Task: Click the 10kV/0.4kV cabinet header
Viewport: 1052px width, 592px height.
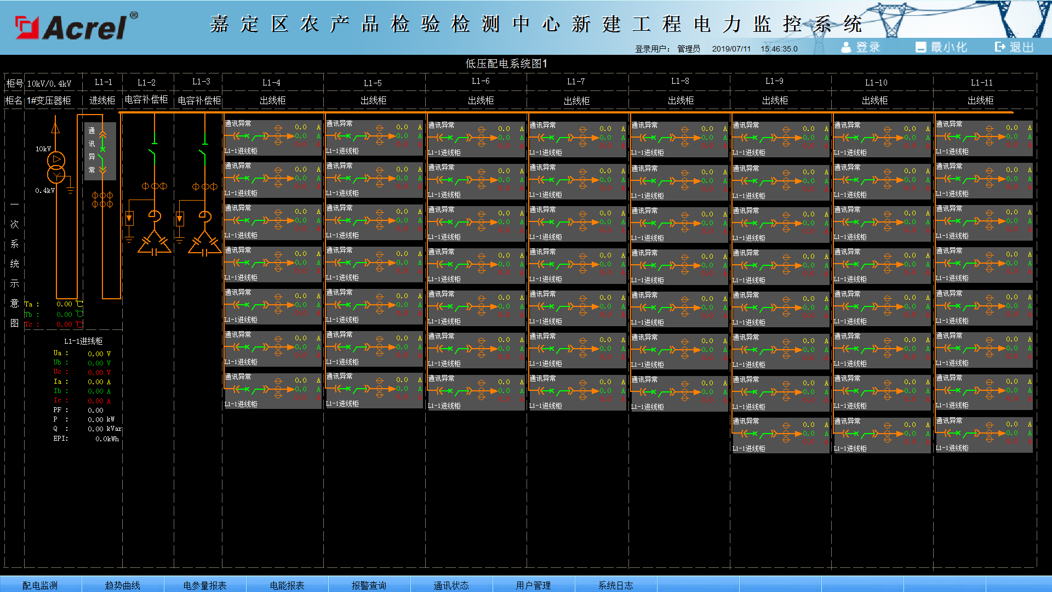Action: (x=49, y=84)
